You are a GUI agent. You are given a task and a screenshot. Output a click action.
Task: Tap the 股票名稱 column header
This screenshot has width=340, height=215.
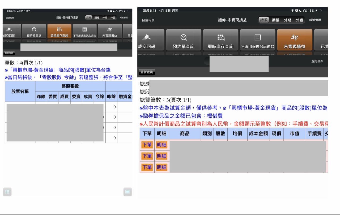(x=20, y=91)
